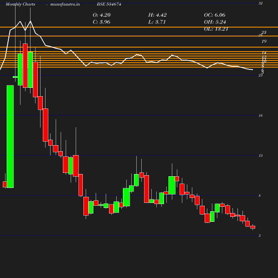
Task: Click the price axis label 18
Action: (x=261, y=116)
